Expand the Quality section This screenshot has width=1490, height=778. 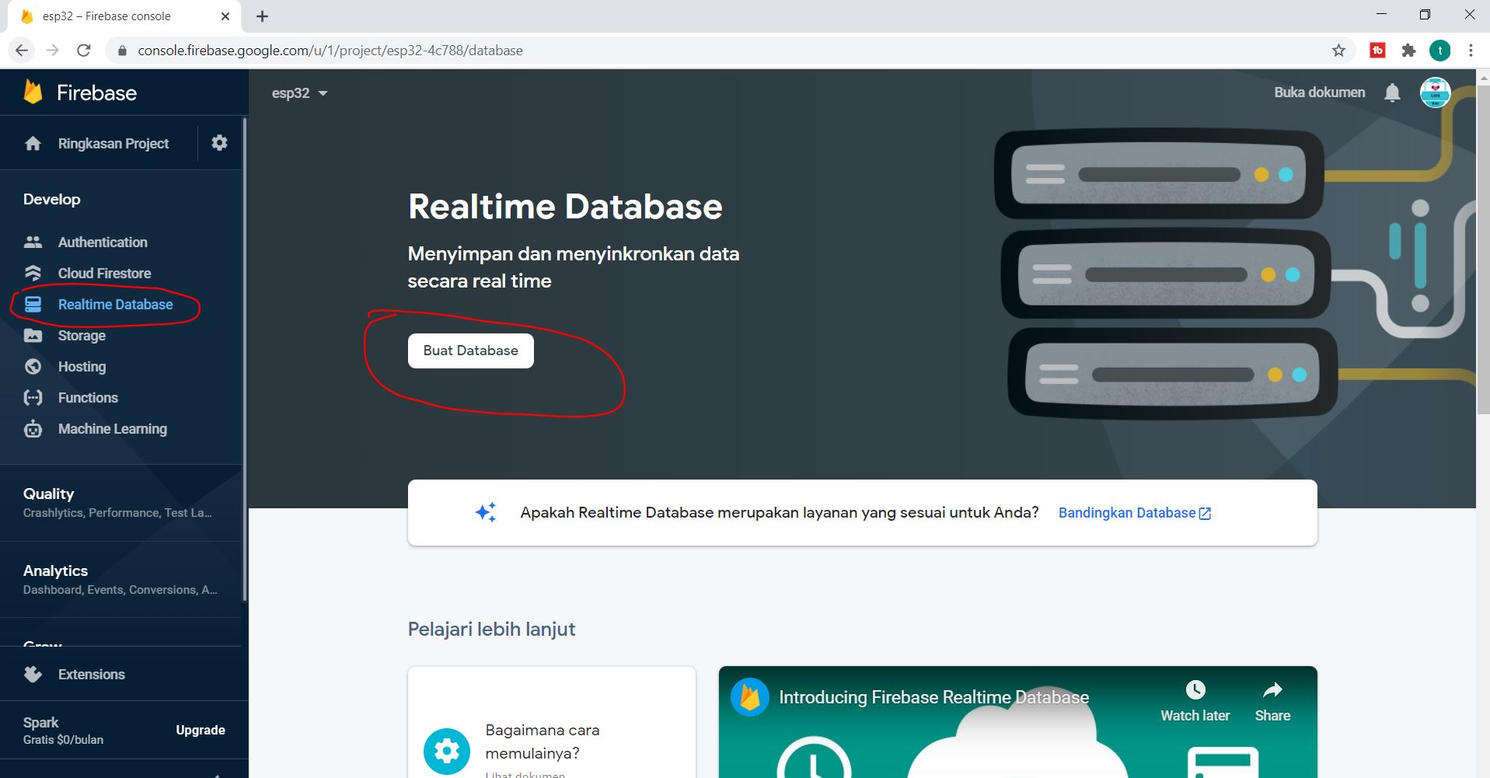point(120,502)
